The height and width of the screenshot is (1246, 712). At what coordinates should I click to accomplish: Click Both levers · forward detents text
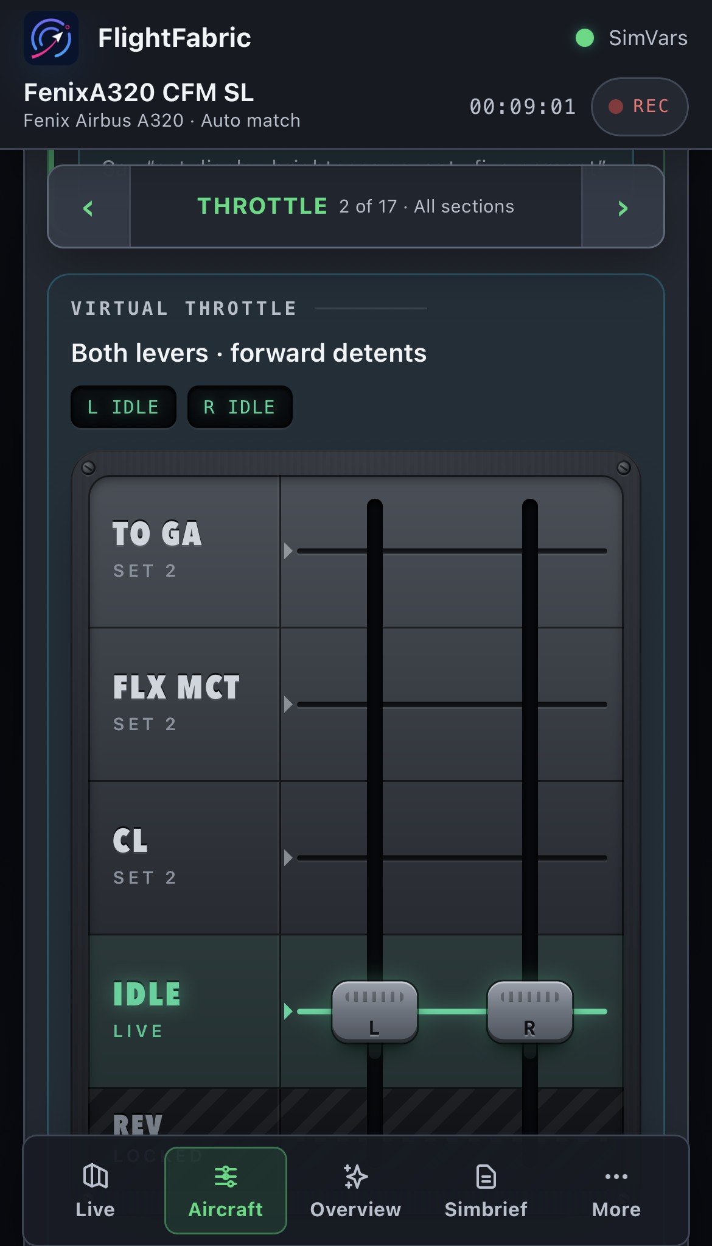[x=249, y=353]
